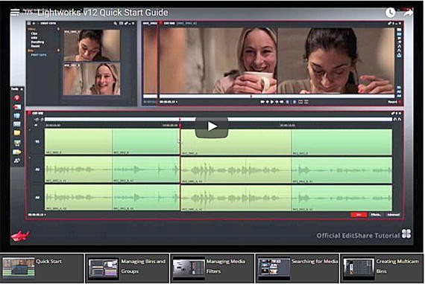Open the FIRST CUTS bin
Image resolution: width=425 pixels, height=284 pixels.
coord(39,55)
